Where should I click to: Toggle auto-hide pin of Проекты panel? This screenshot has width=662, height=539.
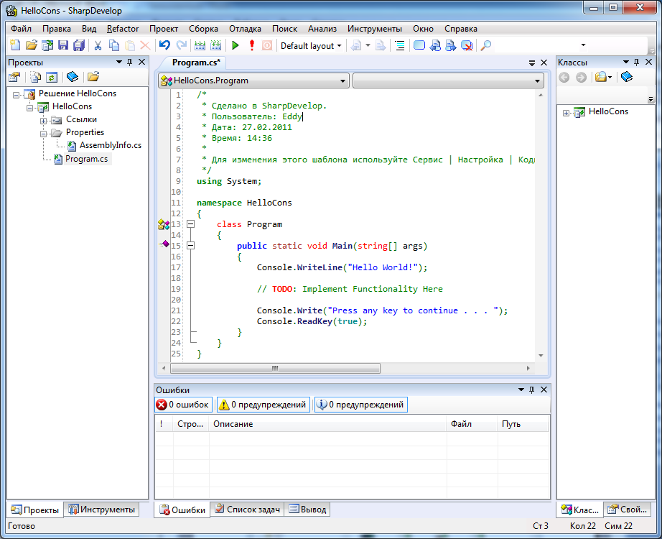pyautogui.click(x=130, y=62)
